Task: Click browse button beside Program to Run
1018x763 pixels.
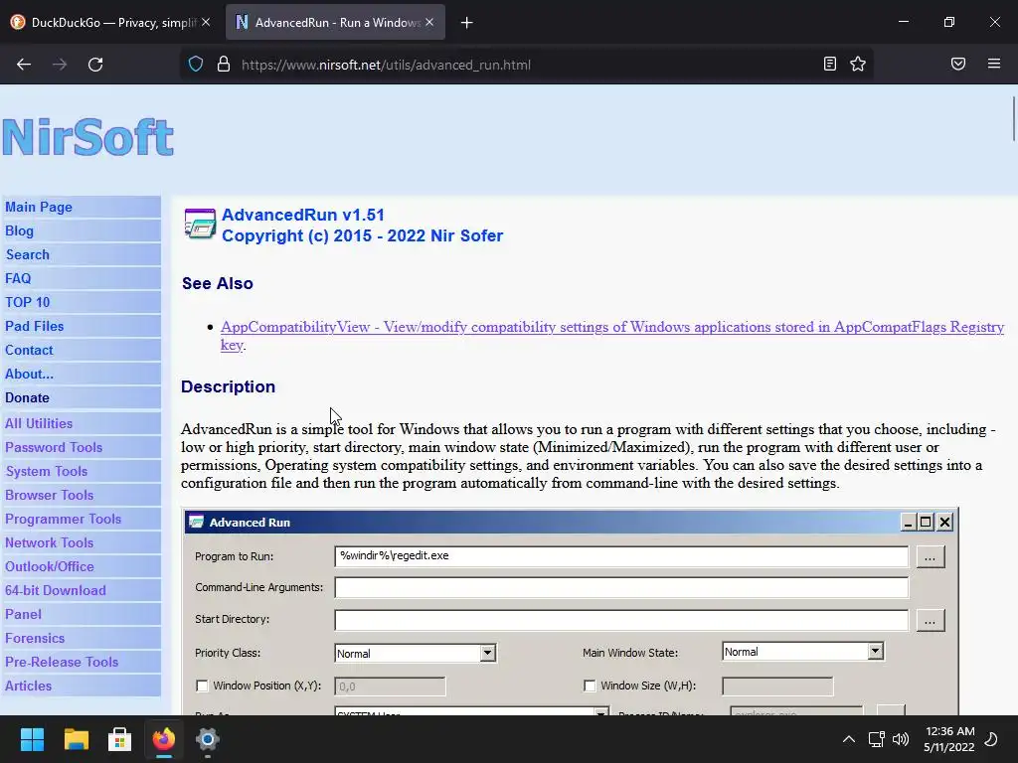Action: [931, 556]
